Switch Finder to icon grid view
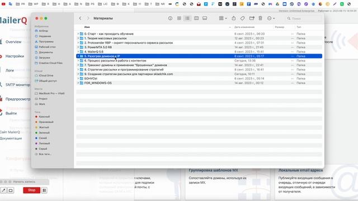The height and width of the screenshot is (201, 358). pyautogui.click(x=179, y=18)
